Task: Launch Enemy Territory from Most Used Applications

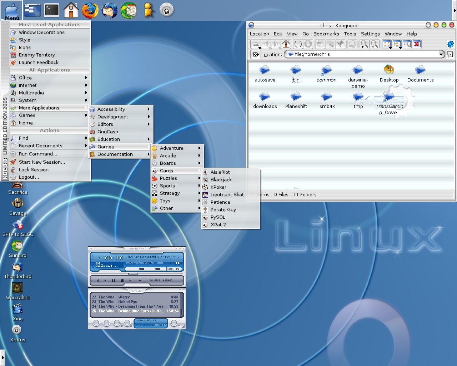Action: (x=49, y=55)
